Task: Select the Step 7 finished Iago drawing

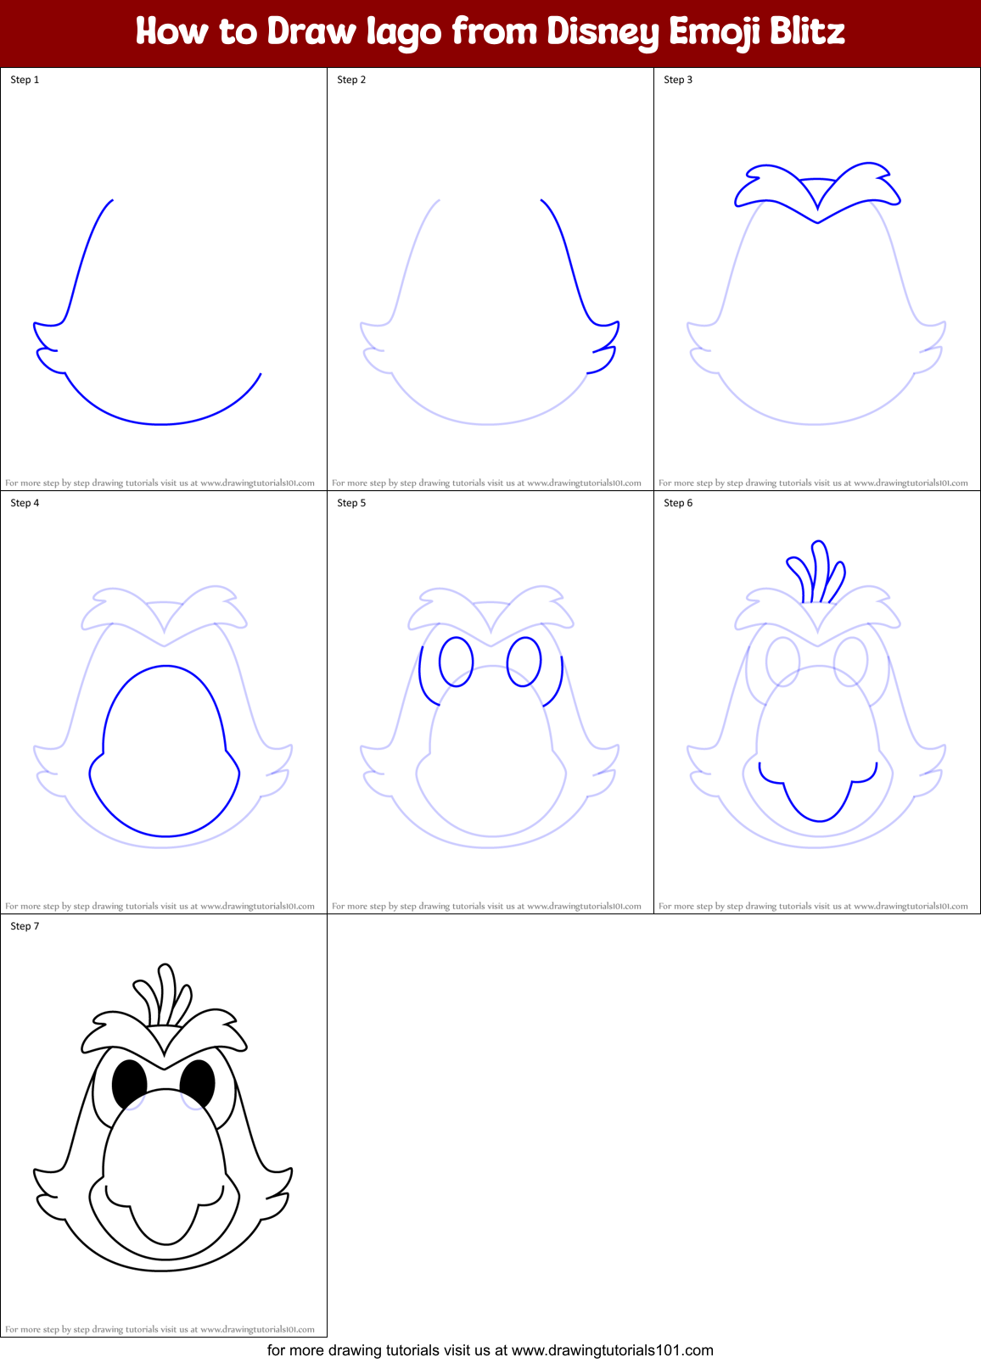Action: tap(163, 1117)
